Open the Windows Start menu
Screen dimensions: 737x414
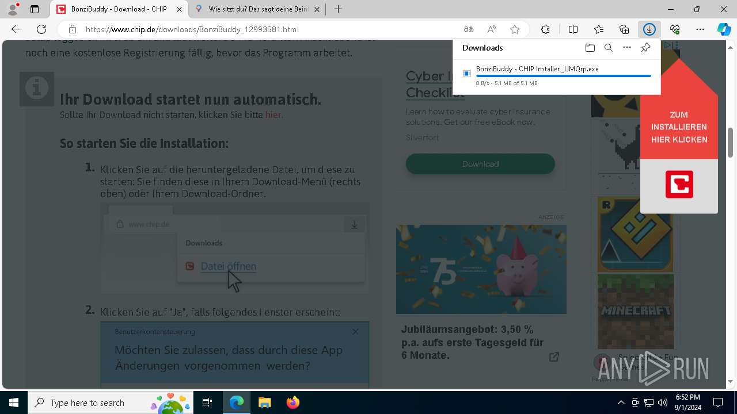[x=14, y=402]
